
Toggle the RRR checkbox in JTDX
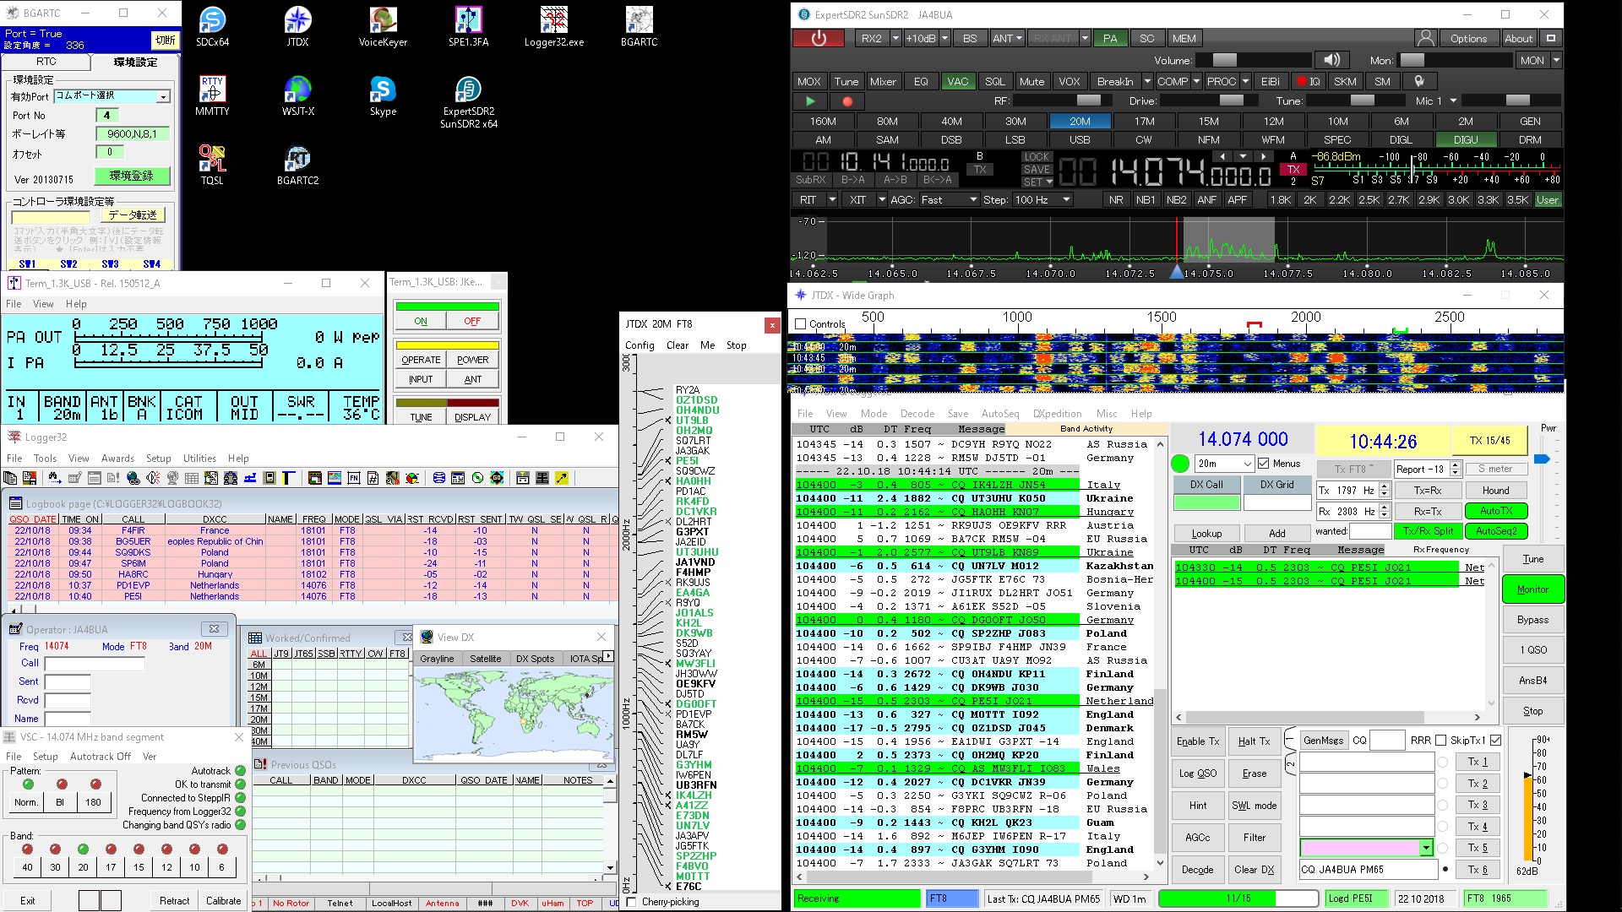[1441, 740]
